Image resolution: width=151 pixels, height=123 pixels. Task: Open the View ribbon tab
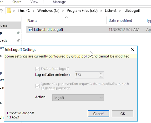[x=34, y=2]
